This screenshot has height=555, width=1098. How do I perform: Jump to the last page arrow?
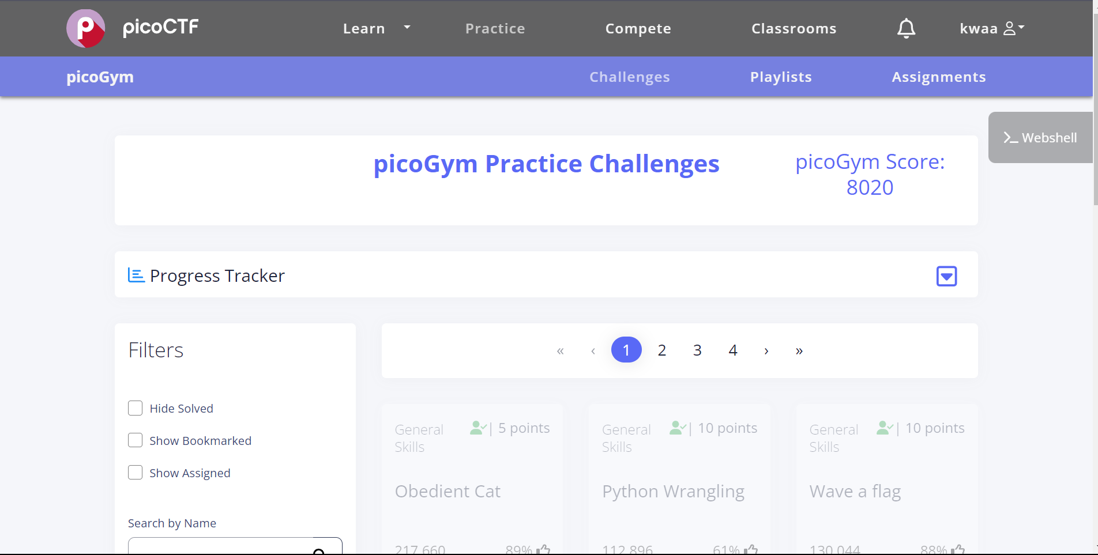(799, 350)
